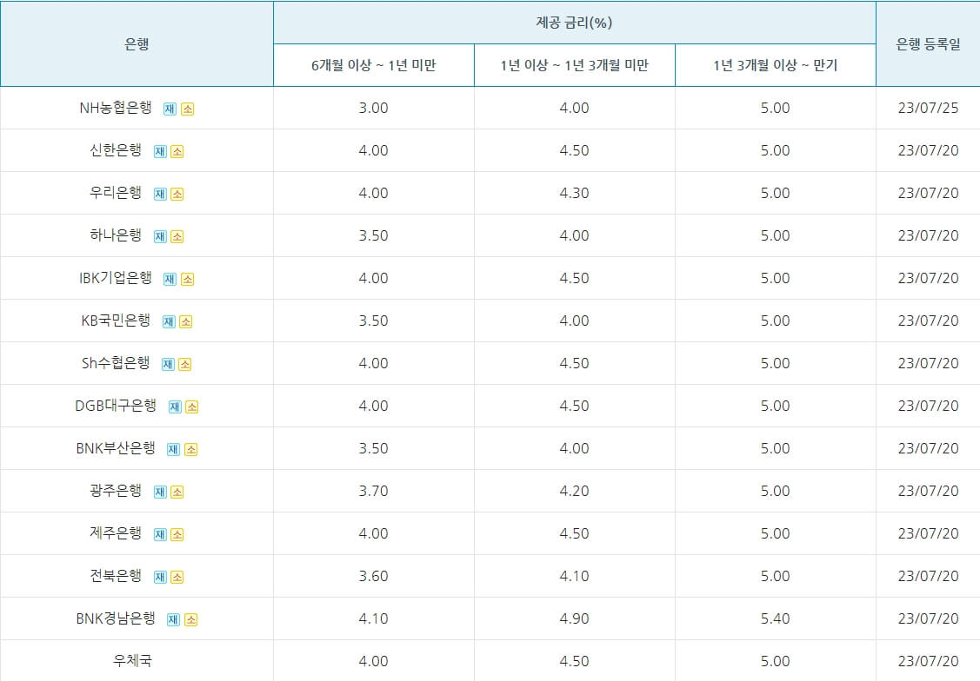Click the yellow 소 badge beside IBK기업은행
The height and width of the screenshot is (681, 980).
(x=188, y=279)
